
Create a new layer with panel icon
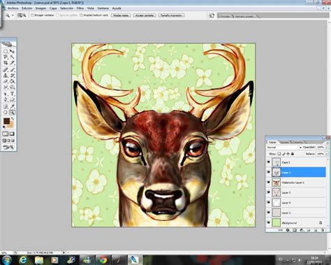[316, 230]
